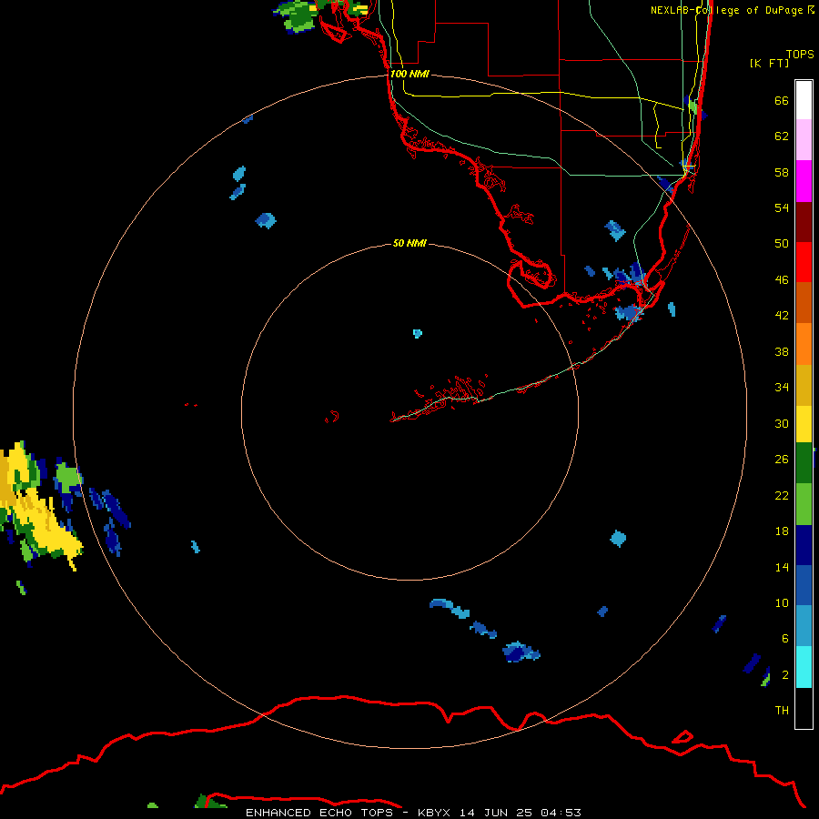Click the bright red legend swatch
The width and height of the screenshot is (819, 819).
pos(804,262)
